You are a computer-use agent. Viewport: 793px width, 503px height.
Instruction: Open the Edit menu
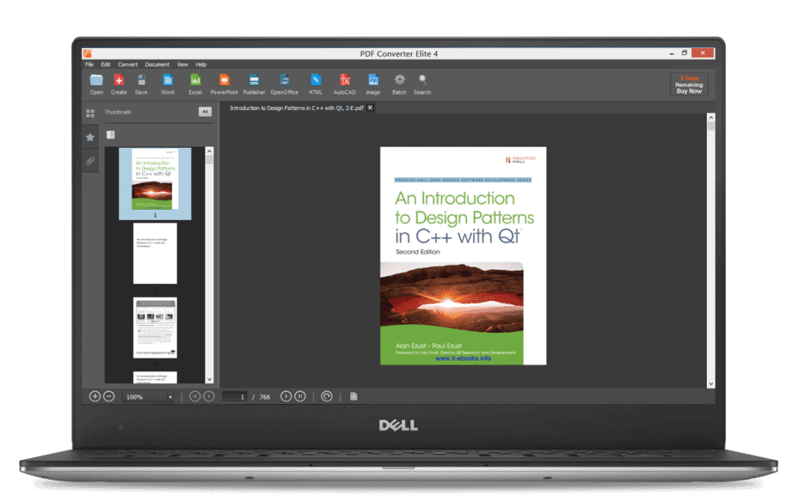(105, 64)
